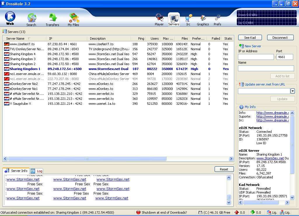Viewport: 299px width, 216px height.
Task: Click the Update server.met icon
Action: pos(241,84)
